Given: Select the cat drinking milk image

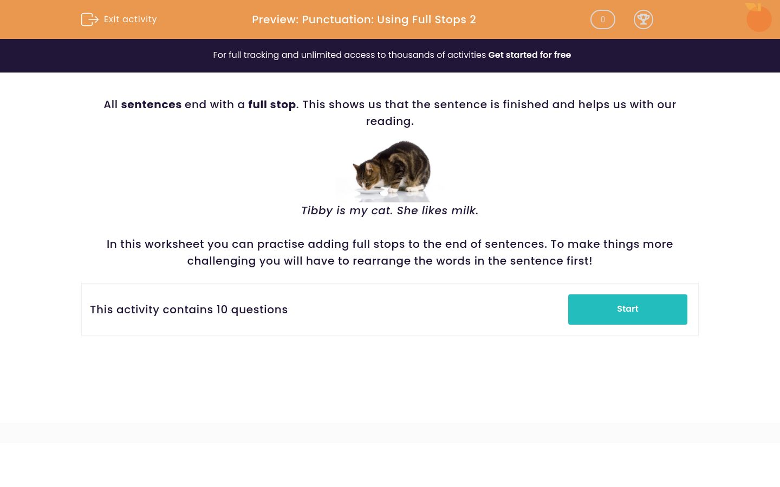Looking at the screenshot, I should pos(390,170).
